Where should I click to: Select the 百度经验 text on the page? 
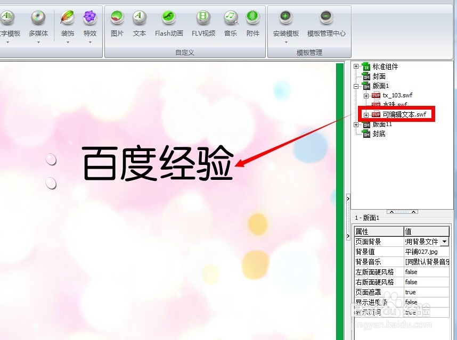158,163
